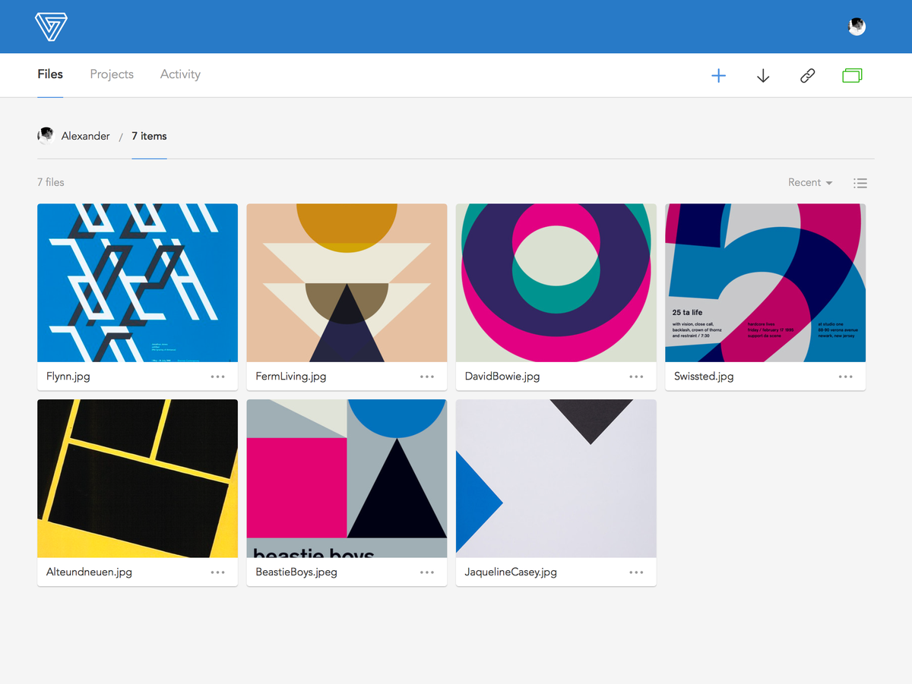The image size is (912, 684).
Task: Open the more options dots for DavidBowie.jpg
Action: coord(637,377)
